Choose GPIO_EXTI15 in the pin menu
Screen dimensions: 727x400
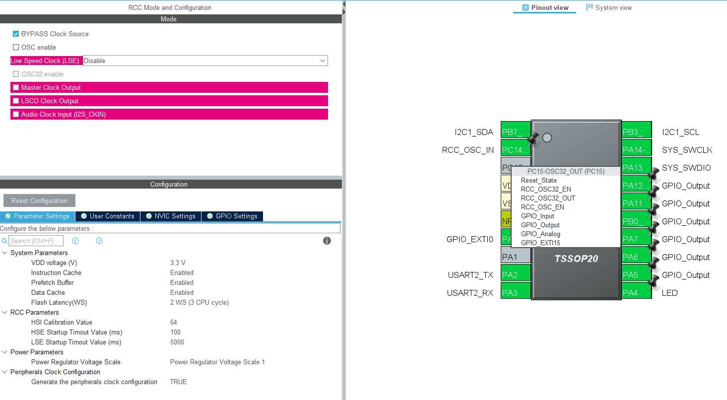pos(541,243)
